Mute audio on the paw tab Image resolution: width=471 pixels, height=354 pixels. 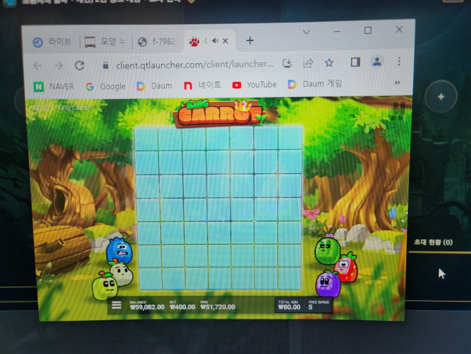[215, 41]
